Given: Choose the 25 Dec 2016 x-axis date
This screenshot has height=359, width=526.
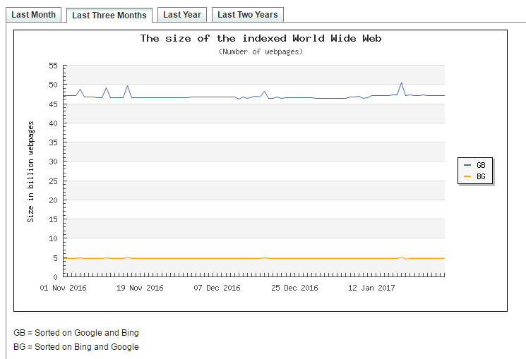Looking at the screenshot, I should (x=295, y=288).
